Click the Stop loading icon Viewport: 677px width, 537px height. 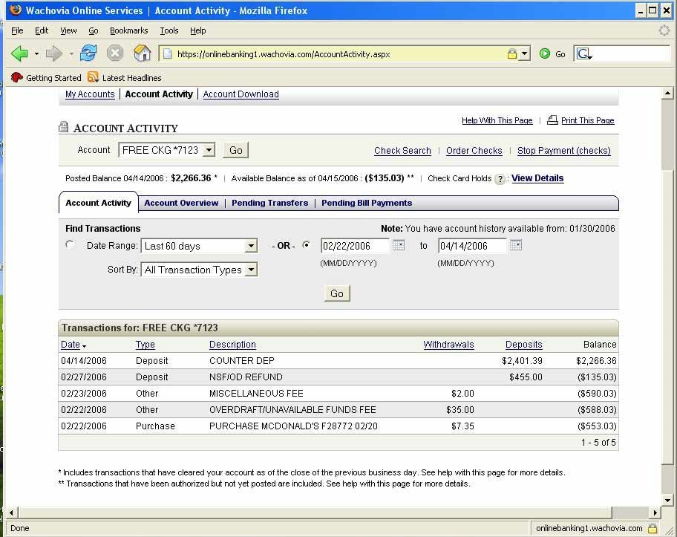point(115,53)
